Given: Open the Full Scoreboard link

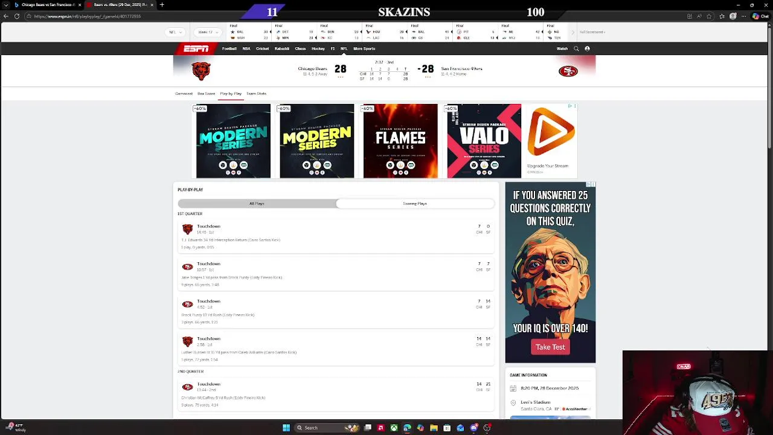Looking at the screenshot, I should 592,32.
